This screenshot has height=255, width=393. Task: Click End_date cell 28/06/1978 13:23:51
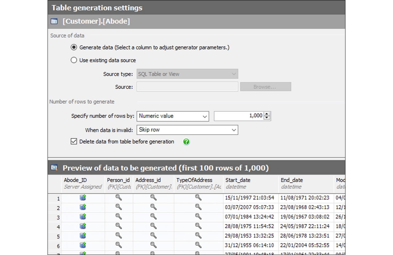(306, 236)
